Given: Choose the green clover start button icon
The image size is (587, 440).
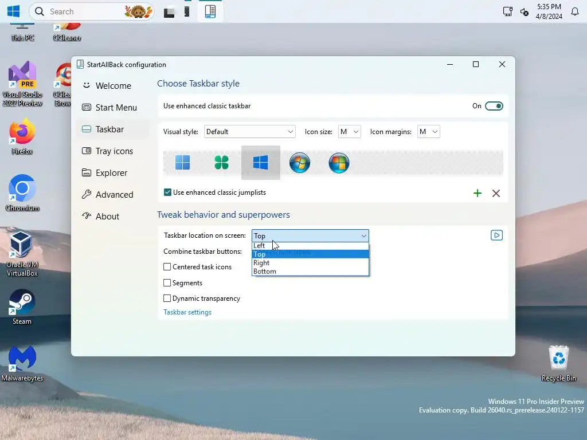Looking at the screenshot, I should pos(222,163).
